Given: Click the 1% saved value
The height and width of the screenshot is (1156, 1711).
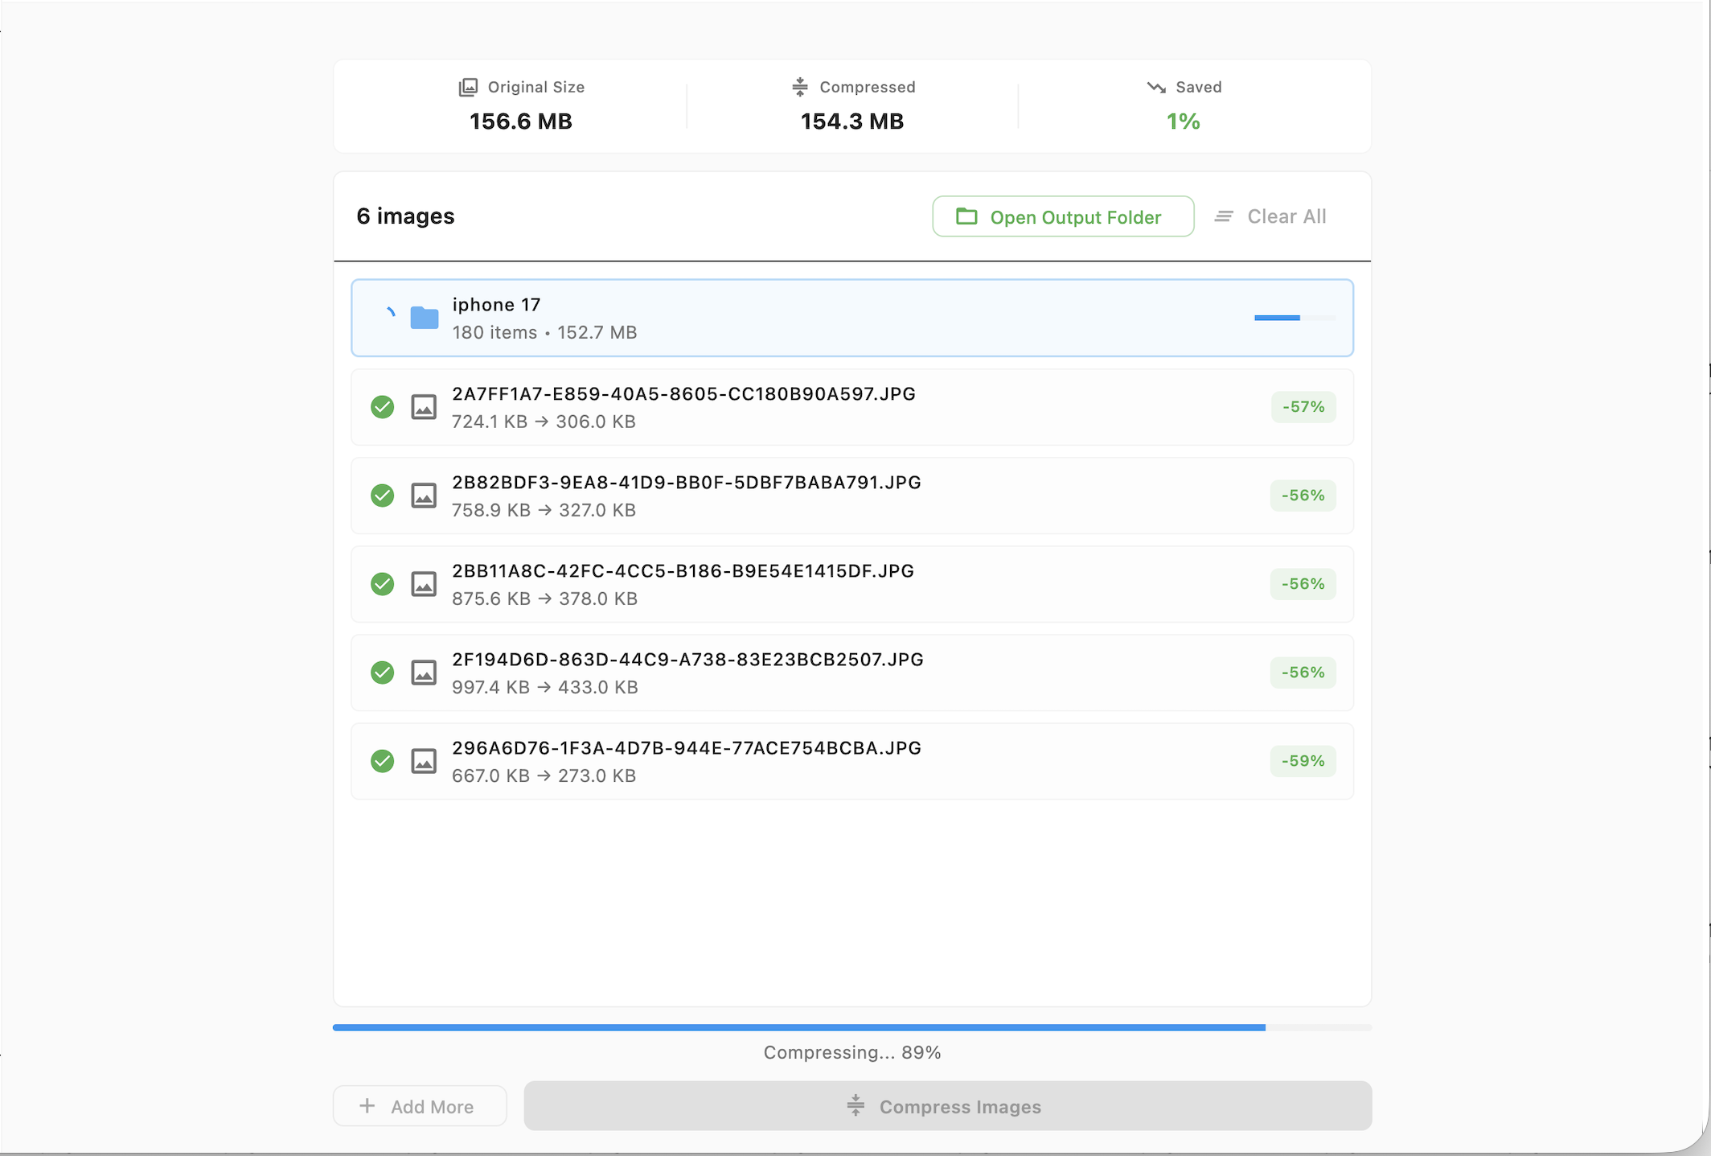Looking at the screenshot, I should click(x=1183, y=121).
